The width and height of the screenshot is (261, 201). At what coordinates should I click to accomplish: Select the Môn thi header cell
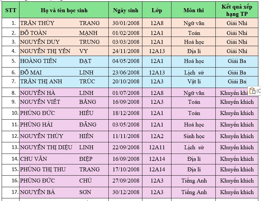[194, 10]
